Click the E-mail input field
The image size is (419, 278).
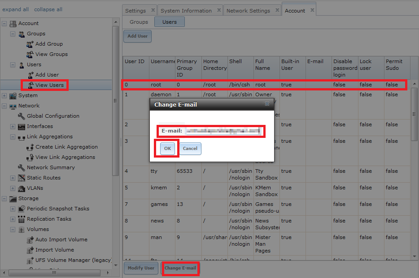pyautogui.click(x=223, y=131)
